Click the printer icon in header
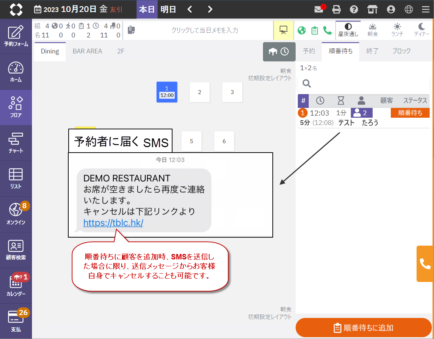 pyautogui.click(x=337, y=9)
